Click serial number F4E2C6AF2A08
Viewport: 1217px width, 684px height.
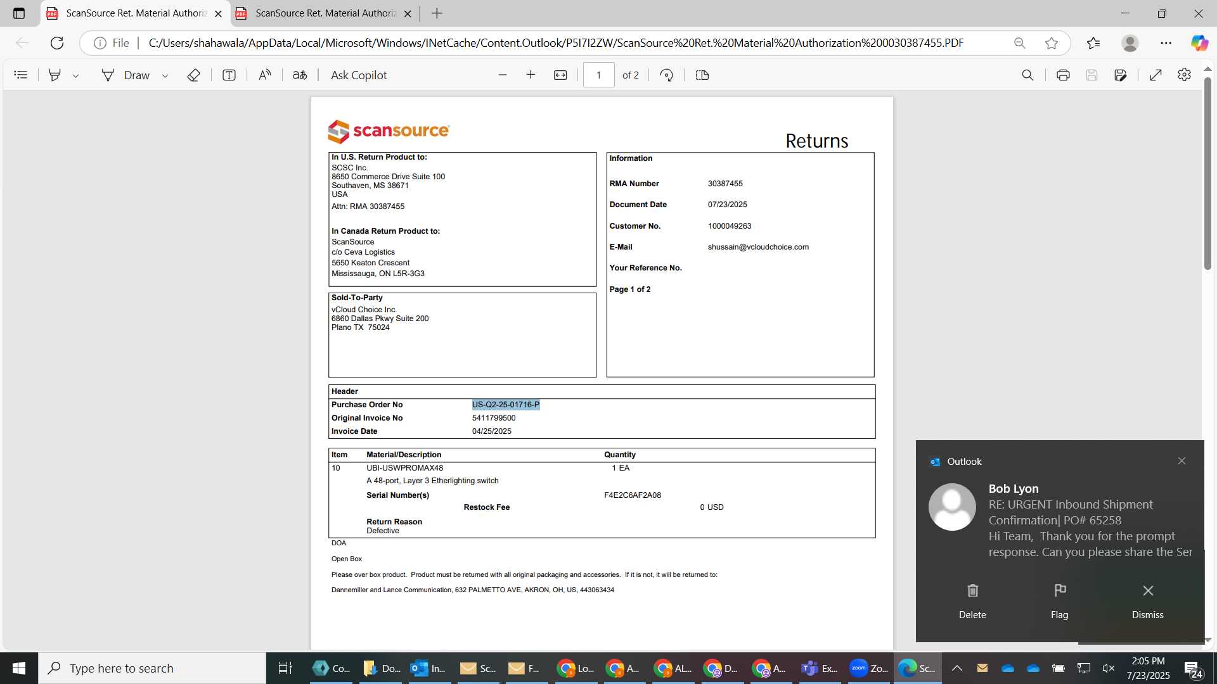click(633, 495)
